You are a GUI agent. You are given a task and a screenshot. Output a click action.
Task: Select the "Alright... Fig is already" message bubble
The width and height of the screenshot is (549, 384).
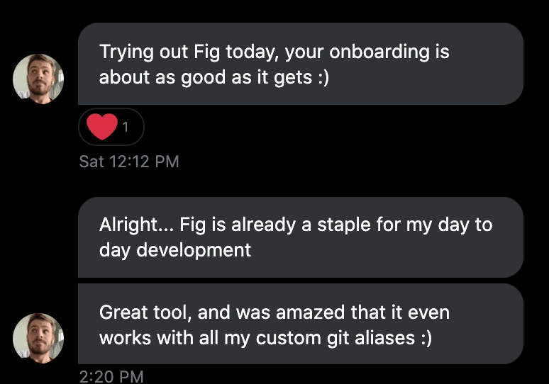(300, 237)
